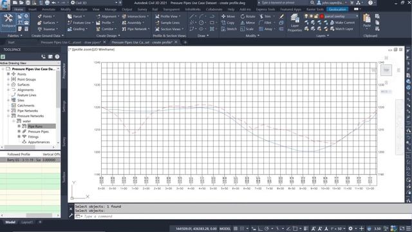Select the Copy tool
412x232 pixels.
pos(228,23)
